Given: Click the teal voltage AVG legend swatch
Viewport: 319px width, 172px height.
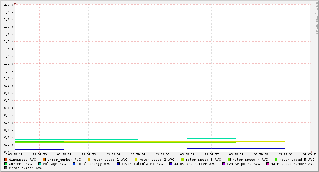Looking at the screenshot, I should pos(40,164).
